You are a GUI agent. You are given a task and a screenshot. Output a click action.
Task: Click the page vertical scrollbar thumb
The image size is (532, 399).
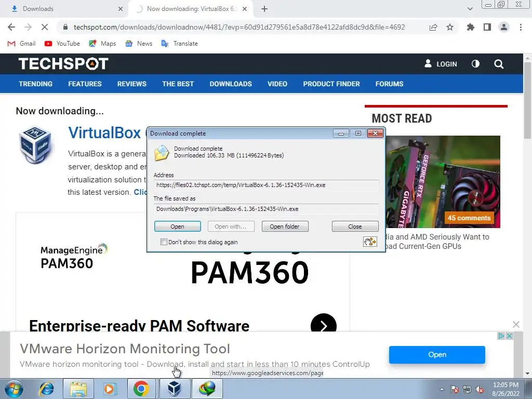coord(527,100)
